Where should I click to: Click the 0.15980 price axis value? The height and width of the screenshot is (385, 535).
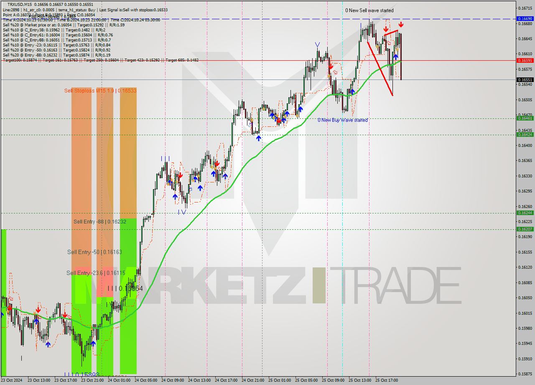pos(525,328)
